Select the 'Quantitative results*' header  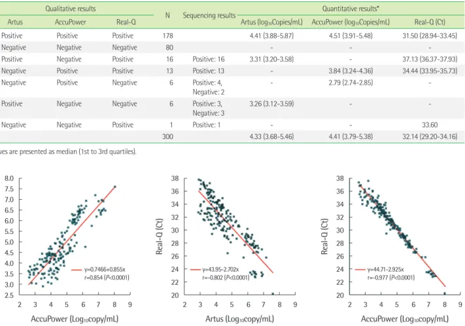(351, 8)
